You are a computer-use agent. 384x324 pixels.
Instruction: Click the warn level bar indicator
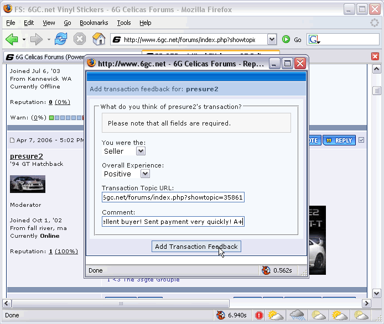(66, 118)
